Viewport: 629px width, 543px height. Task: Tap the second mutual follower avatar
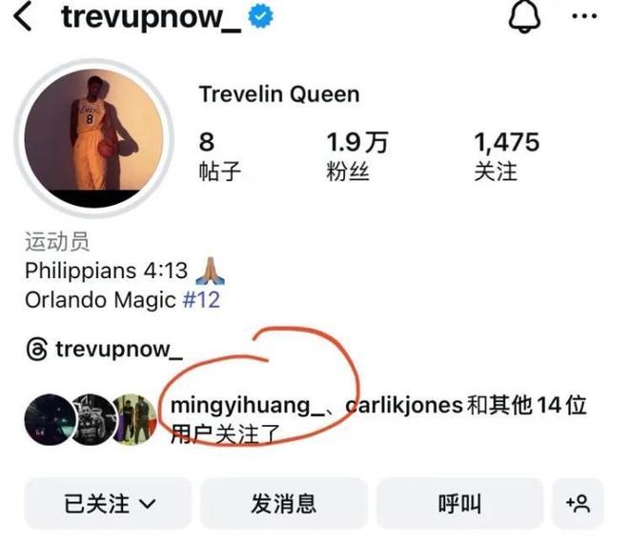[x=94, y=419]
